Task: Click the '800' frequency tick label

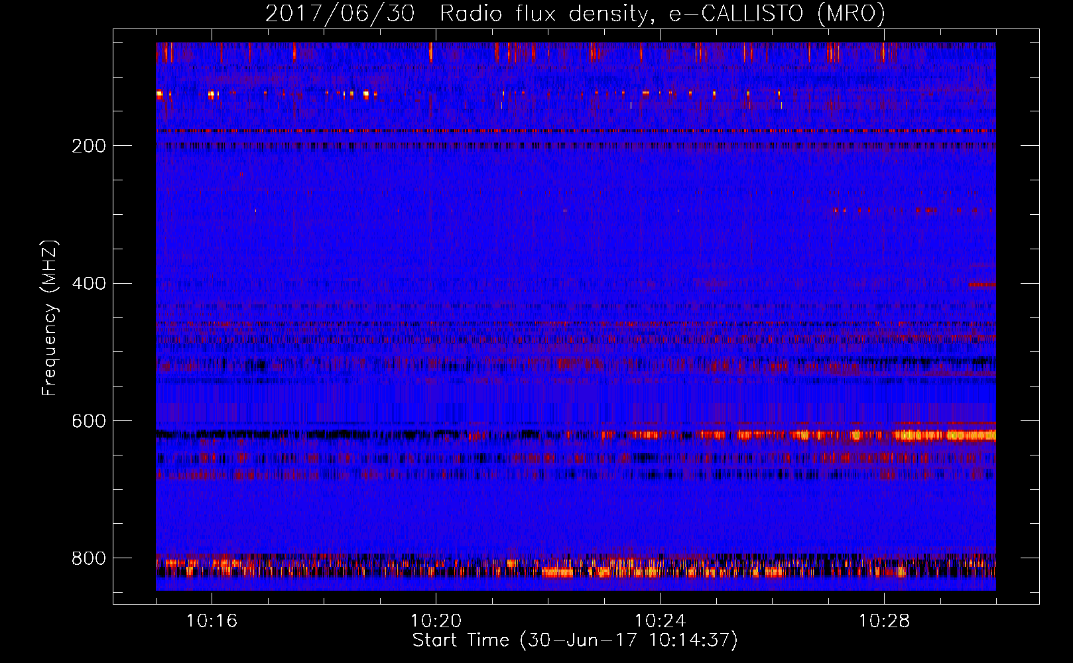Action: point(88,559)
